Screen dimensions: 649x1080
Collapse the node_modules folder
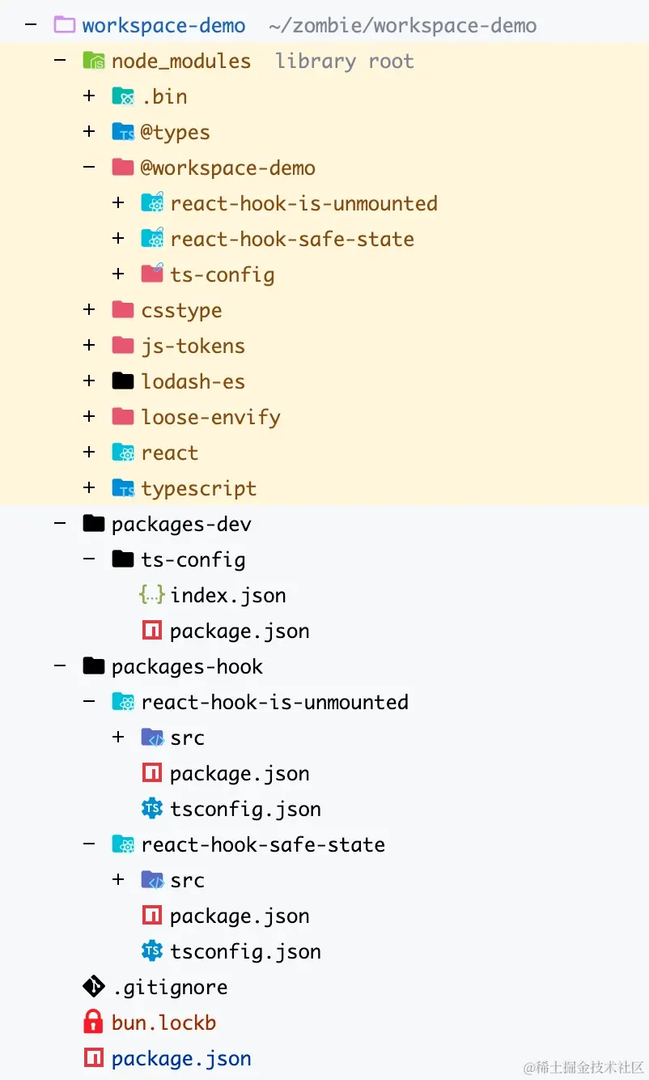(60, 60)
